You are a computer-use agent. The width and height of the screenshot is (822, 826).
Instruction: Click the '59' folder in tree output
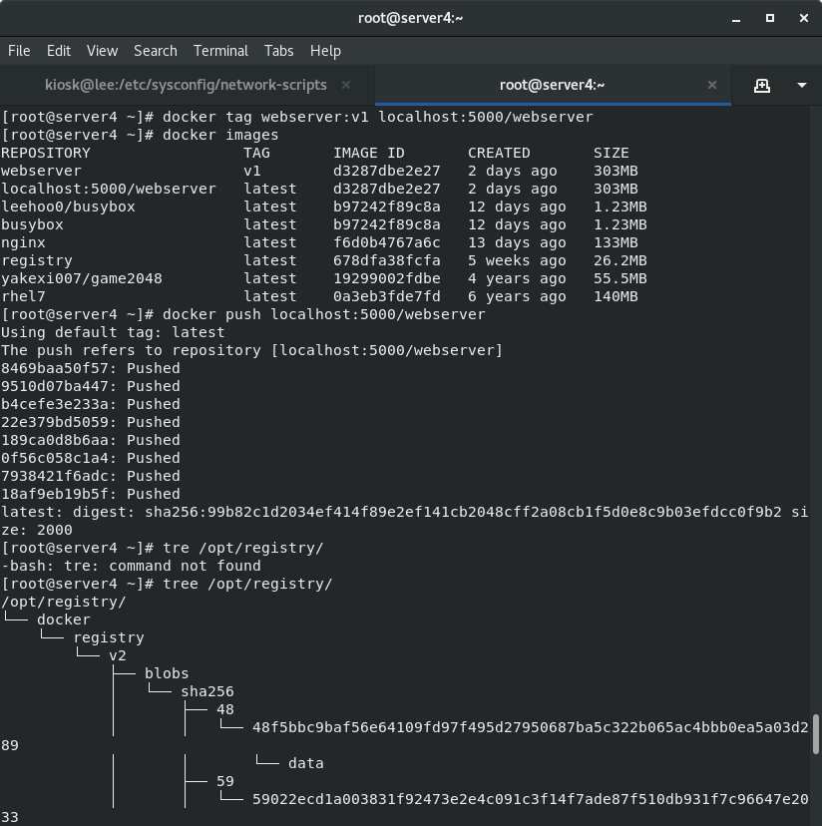click(225, 781)
